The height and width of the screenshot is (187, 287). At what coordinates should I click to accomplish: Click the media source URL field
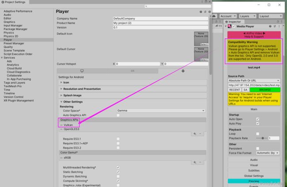pos(254,85)
